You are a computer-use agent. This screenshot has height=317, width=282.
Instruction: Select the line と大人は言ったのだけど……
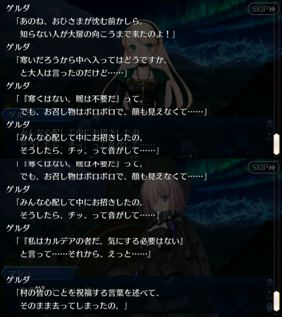coord(73,73)
